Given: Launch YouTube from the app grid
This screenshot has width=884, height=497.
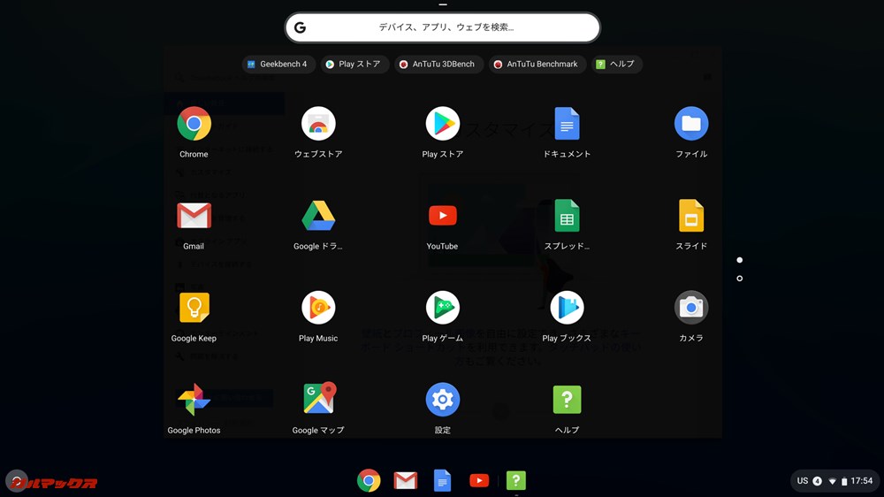Looking at the screenshot, I should (x=443, y=216).
